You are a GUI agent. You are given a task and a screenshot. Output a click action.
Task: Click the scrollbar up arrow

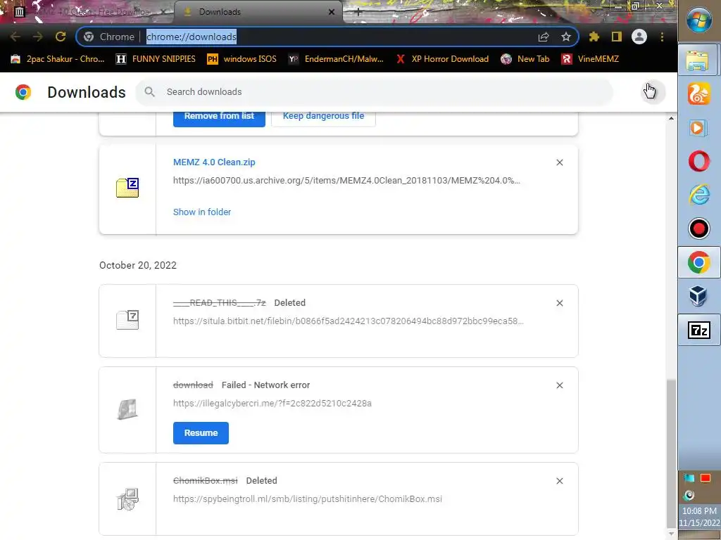click(x=671, y=118)
